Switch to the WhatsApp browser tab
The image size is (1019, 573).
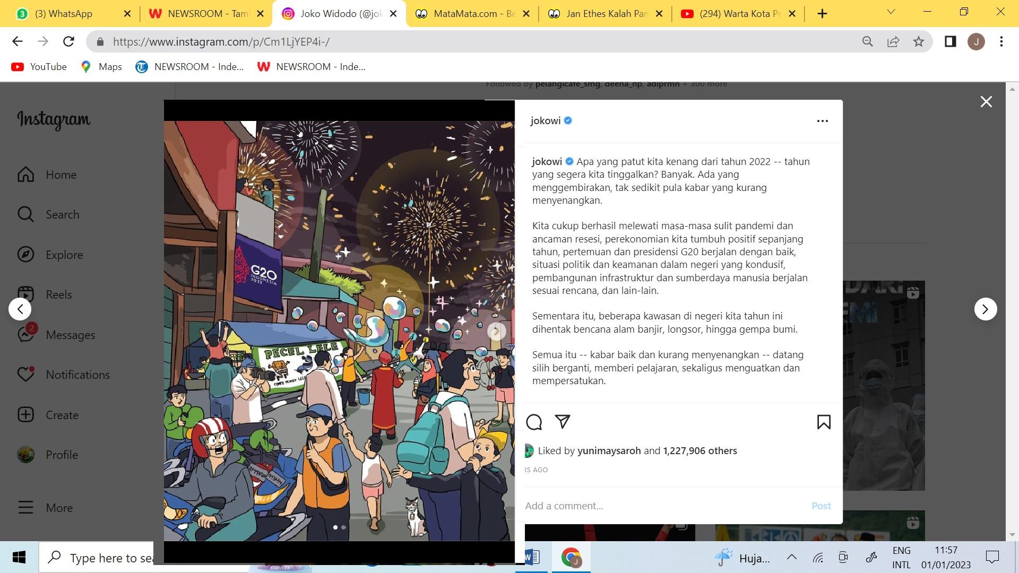point(64,14)
